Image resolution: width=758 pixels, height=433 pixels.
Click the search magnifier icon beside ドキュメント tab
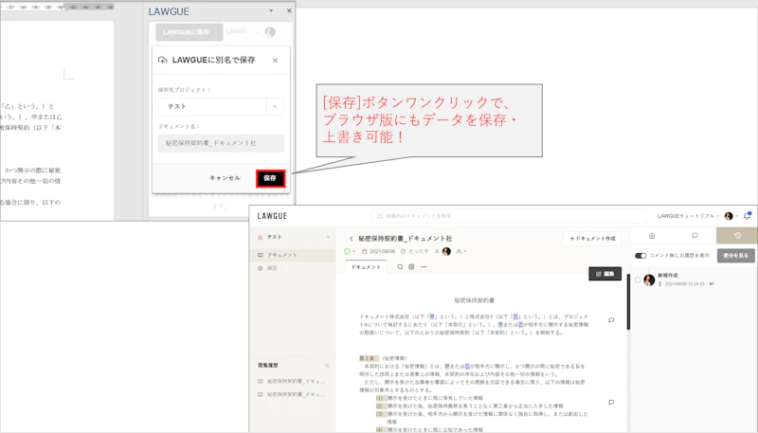tap(400, 267)
